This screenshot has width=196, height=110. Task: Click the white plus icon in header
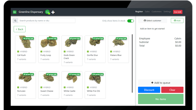pos(53,12)
